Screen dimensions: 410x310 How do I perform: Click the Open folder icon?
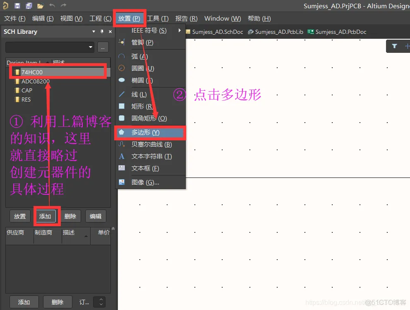[40, 5]
